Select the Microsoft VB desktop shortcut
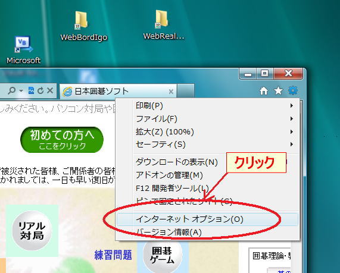Screen dimensions: 340x273 (23, 50)
